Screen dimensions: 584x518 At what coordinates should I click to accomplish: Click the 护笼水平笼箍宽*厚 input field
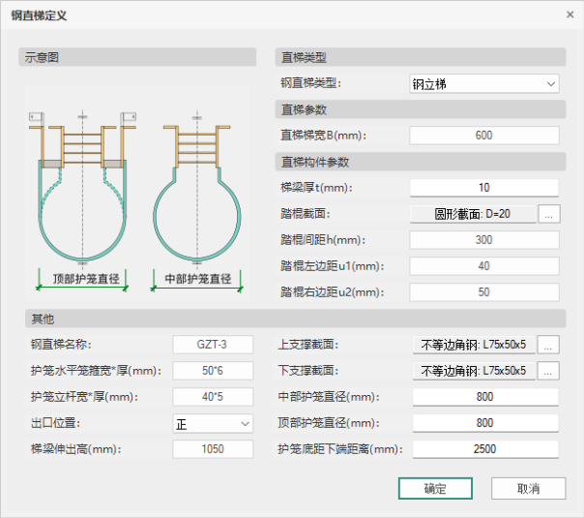pyautogui.click(x=212, y=371)
